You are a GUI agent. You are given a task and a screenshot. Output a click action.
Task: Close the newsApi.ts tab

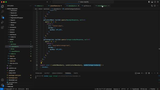pyautogui.click(x=78, y=6)
